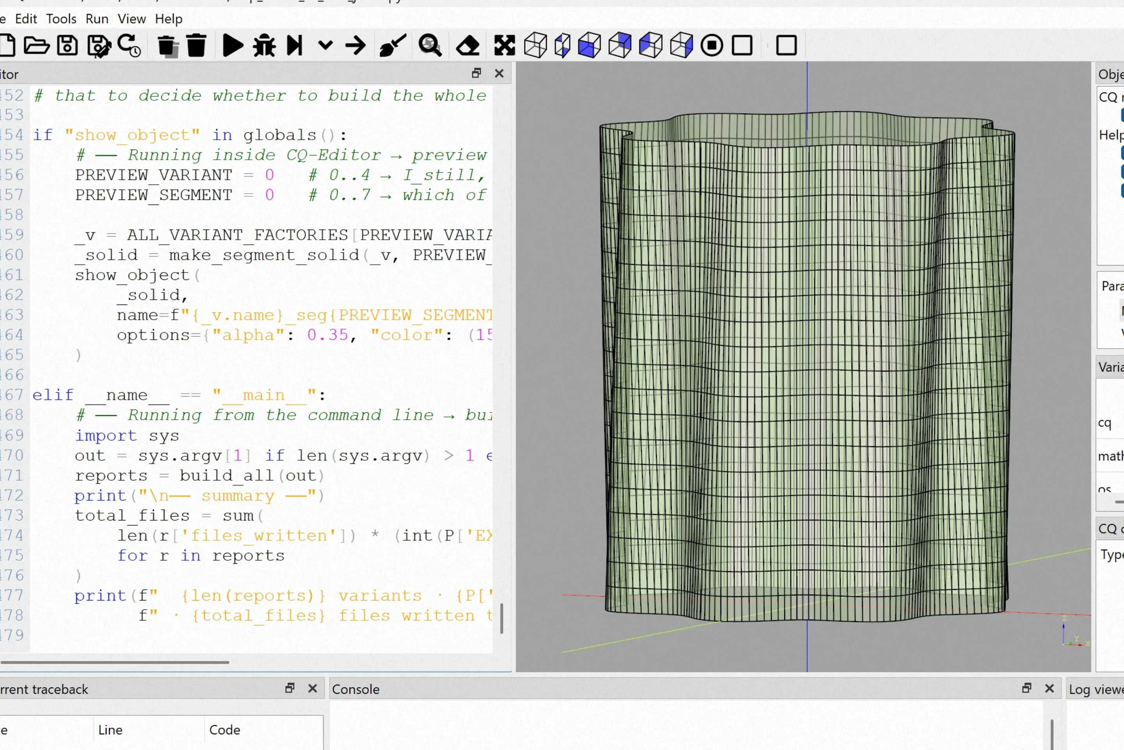This screenshot has width=1124, height=750.
Task: Toggle automatic reload and preview icon
Action: [x=129, y=46]
